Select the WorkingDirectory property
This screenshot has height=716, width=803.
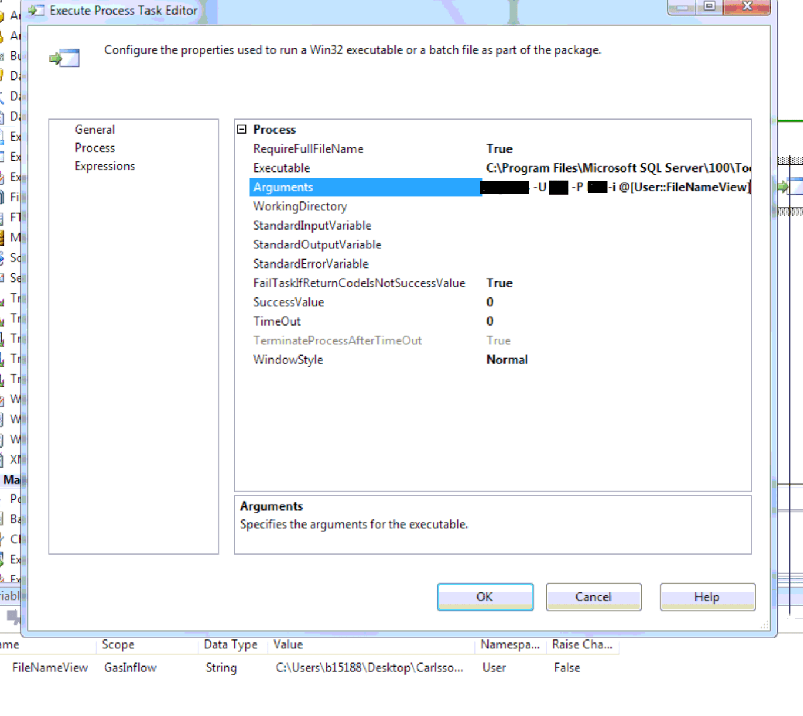click(300, 207)
